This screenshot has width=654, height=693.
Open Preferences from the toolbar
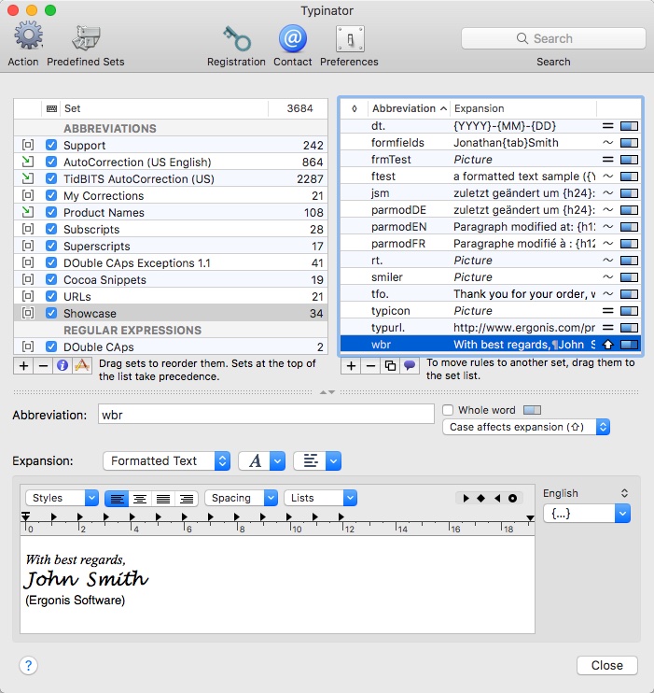point(349,38)
